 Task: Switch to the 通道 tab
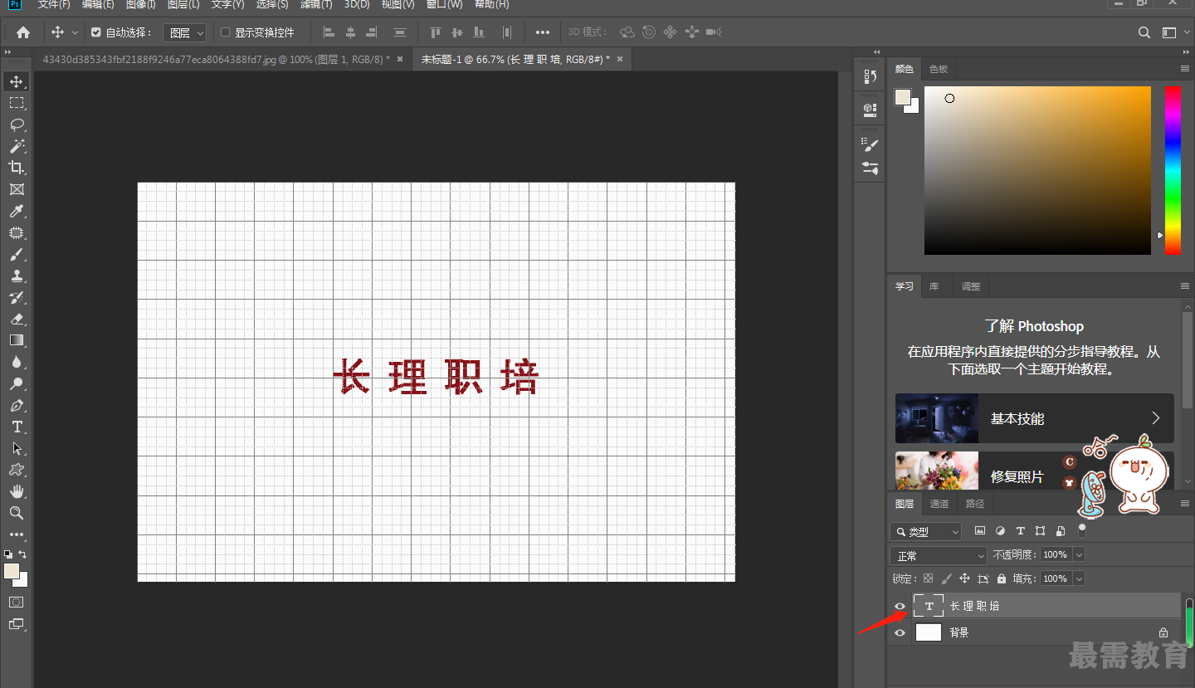point(939,504)
